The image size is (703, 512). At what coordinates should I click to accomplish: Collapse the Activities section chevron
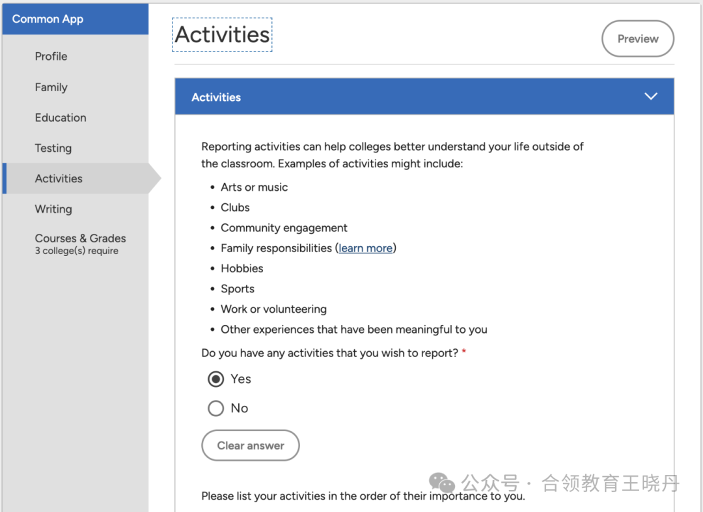point(650,96)
